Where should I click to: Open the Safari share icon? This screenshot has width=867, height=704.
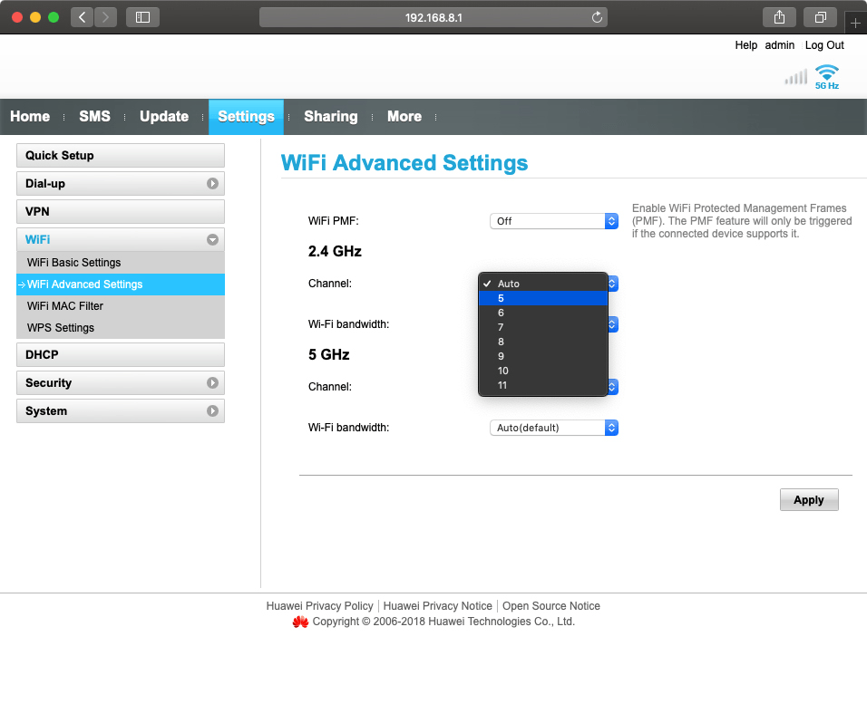779,17
